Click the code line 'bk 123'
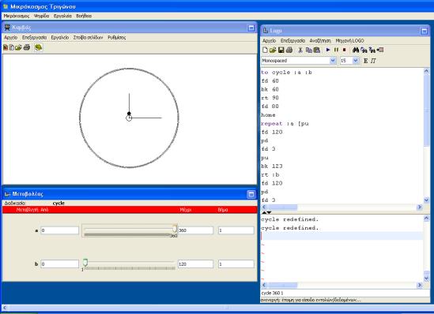 (271, 166)
